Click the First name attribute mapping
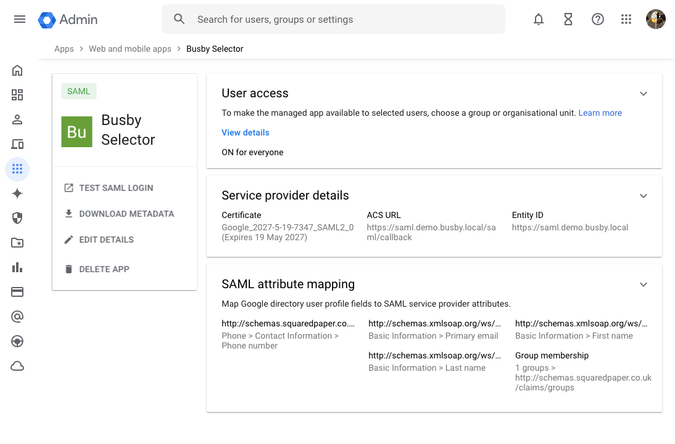Image resolution: width=675 pixels, height=444 pixels. pyautogui.click(x=581, y=329)
